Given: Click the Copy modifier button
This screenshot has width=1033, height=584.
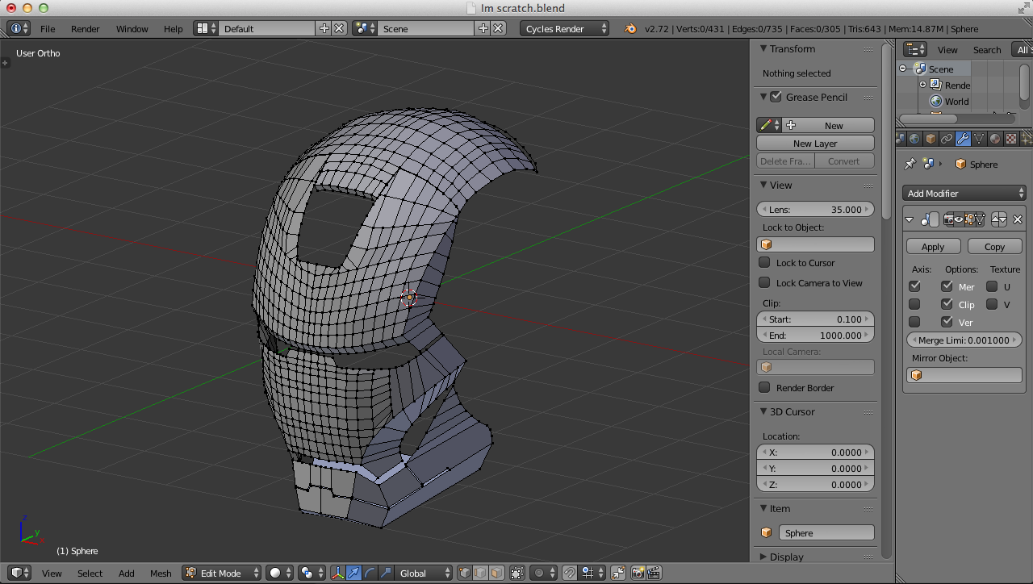Looking at the screenshot, I should point(994,246).
